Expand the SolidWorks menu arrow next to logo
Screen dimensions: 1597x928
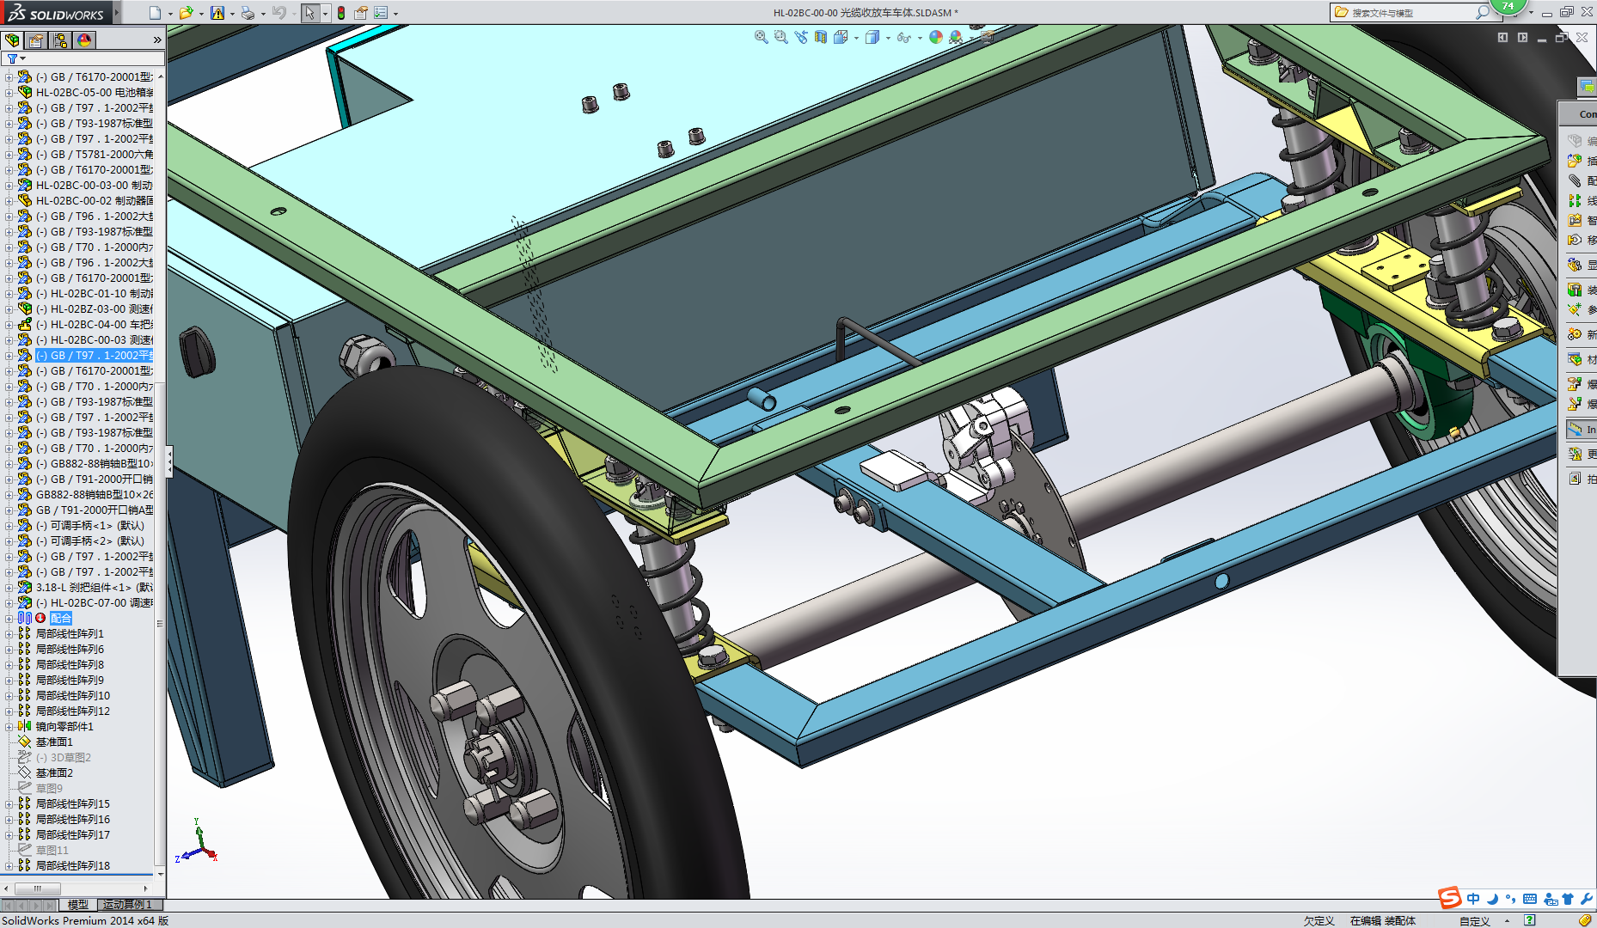(117, 13)
